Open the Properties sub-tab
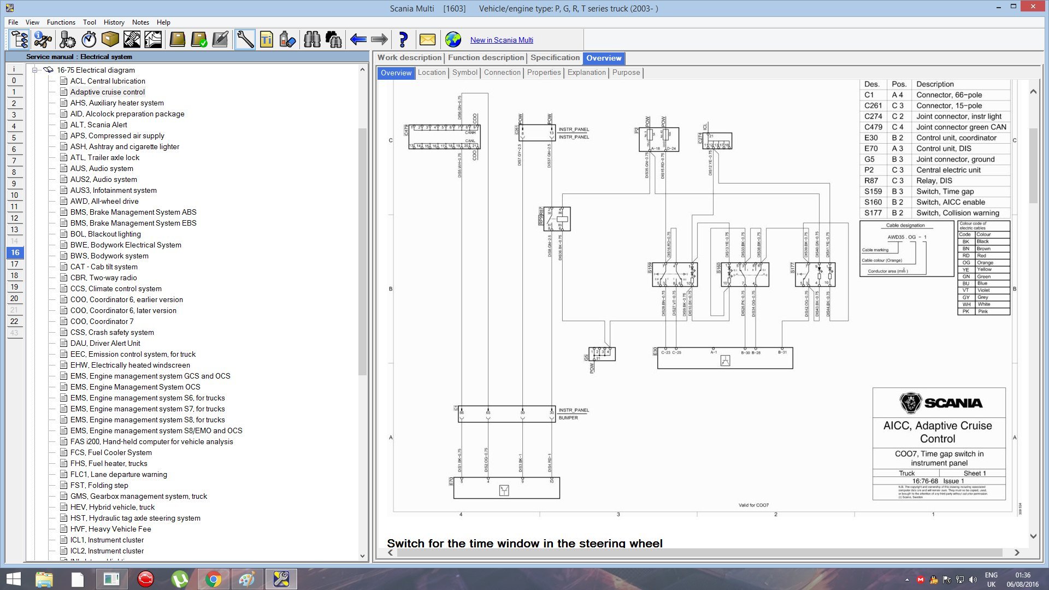 [x=544, y=73]
